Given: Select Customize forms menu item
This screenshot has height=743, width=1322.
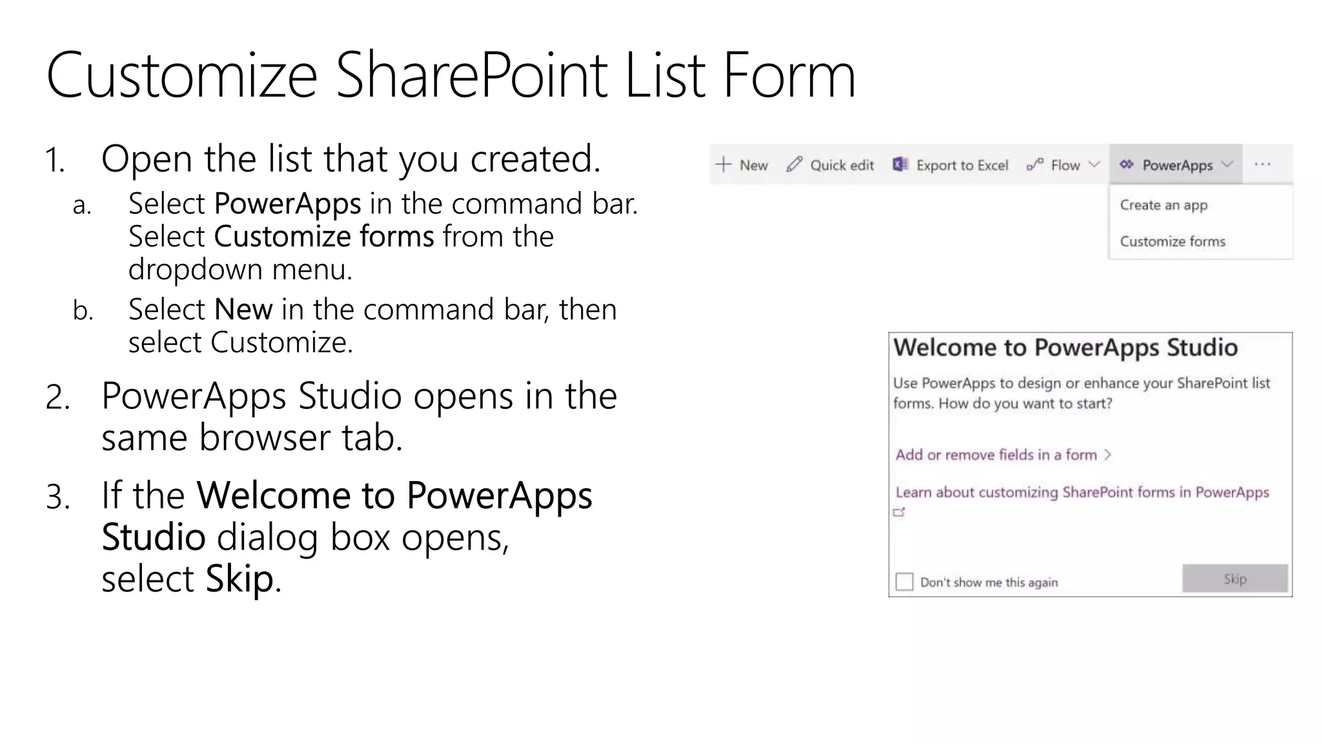Looking at the screenshot, I should 1172,241.
